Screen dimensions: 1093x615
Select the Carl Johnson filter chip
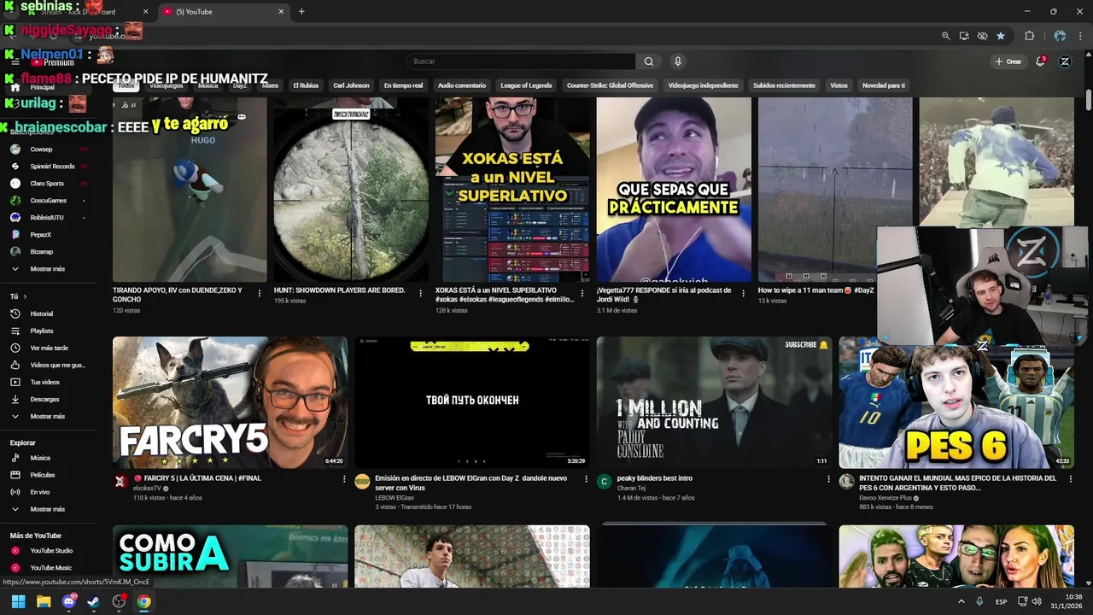351,85
